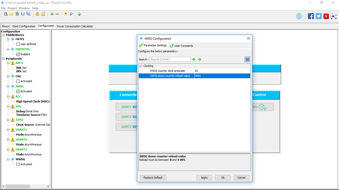Open the User Constants tab
Screen dimensions: 339x190
click(x=181, y=46)
